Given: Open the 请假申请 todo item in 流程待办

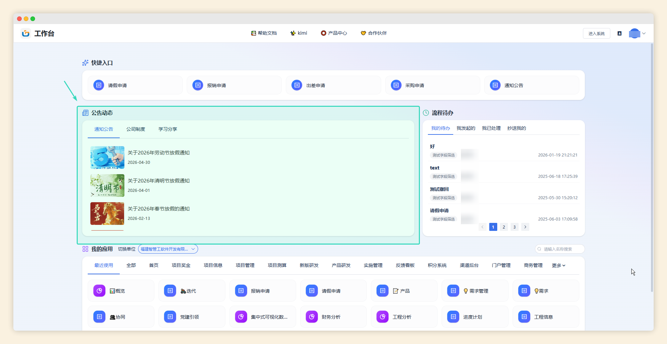Looking at the screenshot, I should (x=504, y=214).
